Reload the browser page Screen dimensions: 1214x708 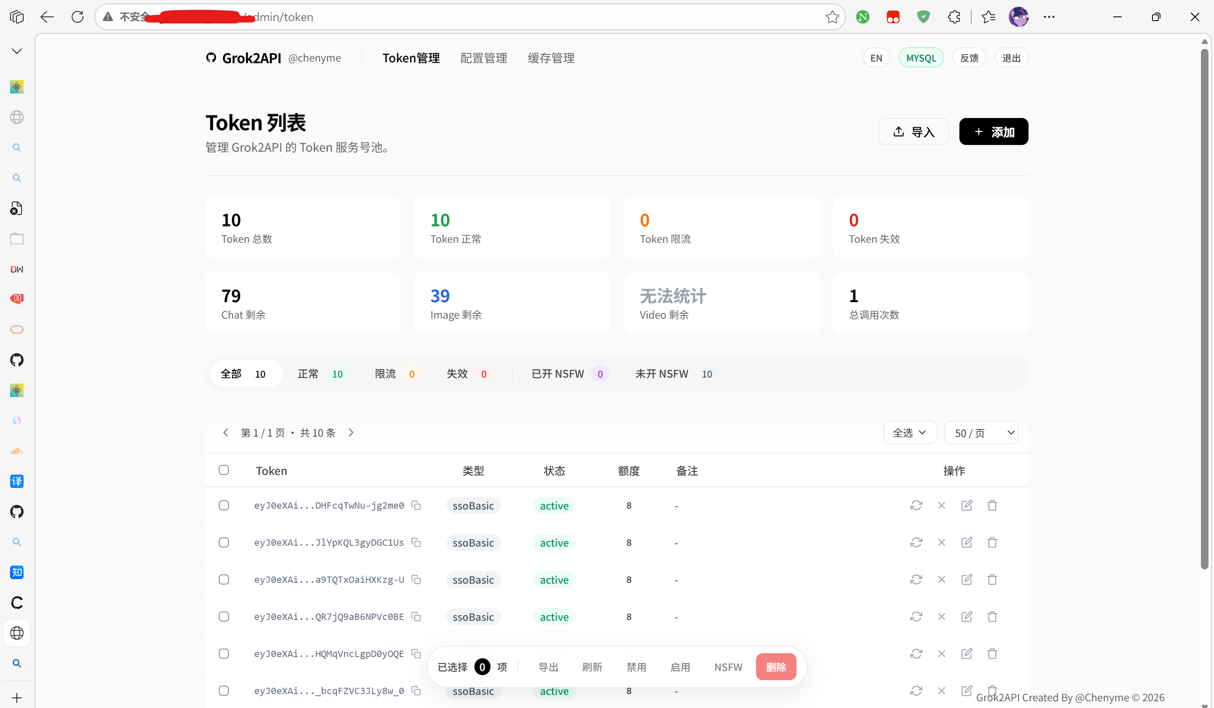pos(77,17)
